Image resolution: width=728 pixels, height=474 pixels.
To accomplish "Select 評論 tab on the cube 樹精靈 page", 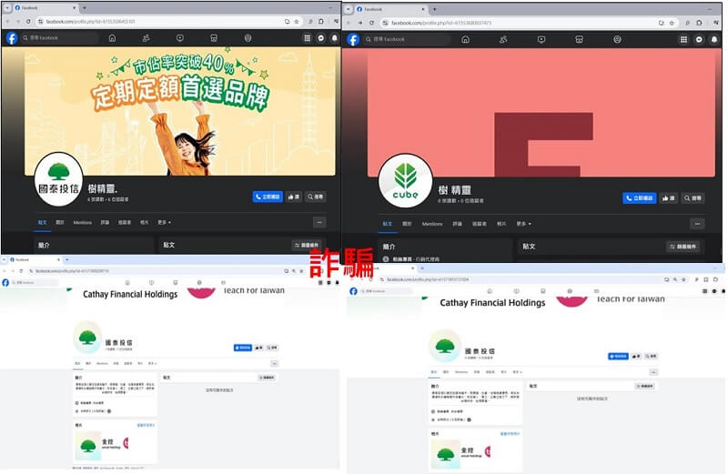I will pyautogui.click(x=458, y=224).
